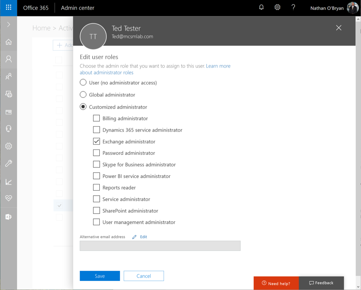This screenshot has height=290, width=361.
Task: Open notifications via the bell icon
Action: pos(261,7)
